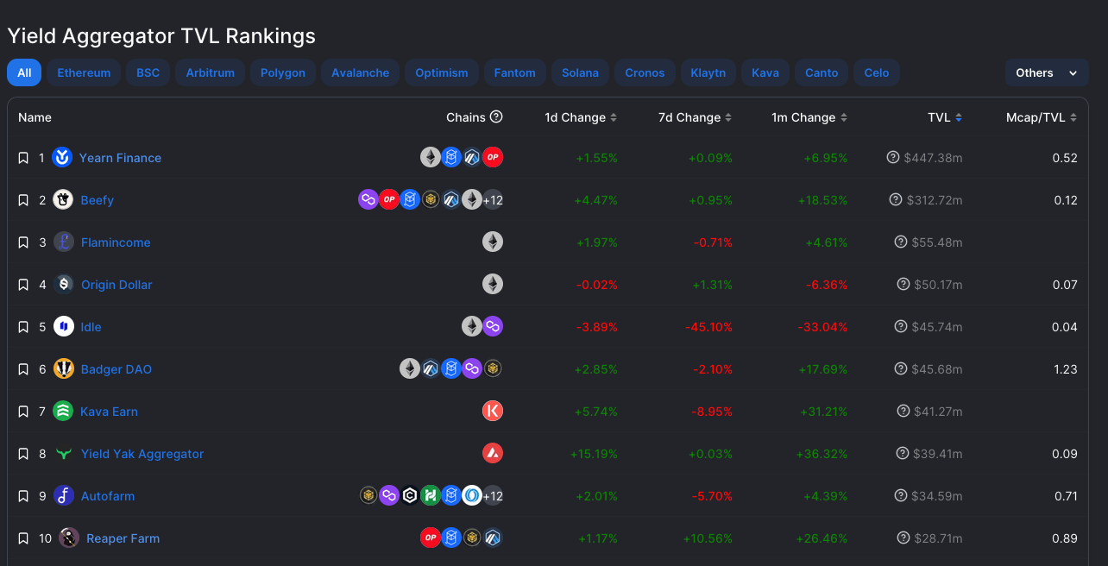Bookmark the Idle protocol
Viewport: 1108px width, 566px height.
pos(23,327)
